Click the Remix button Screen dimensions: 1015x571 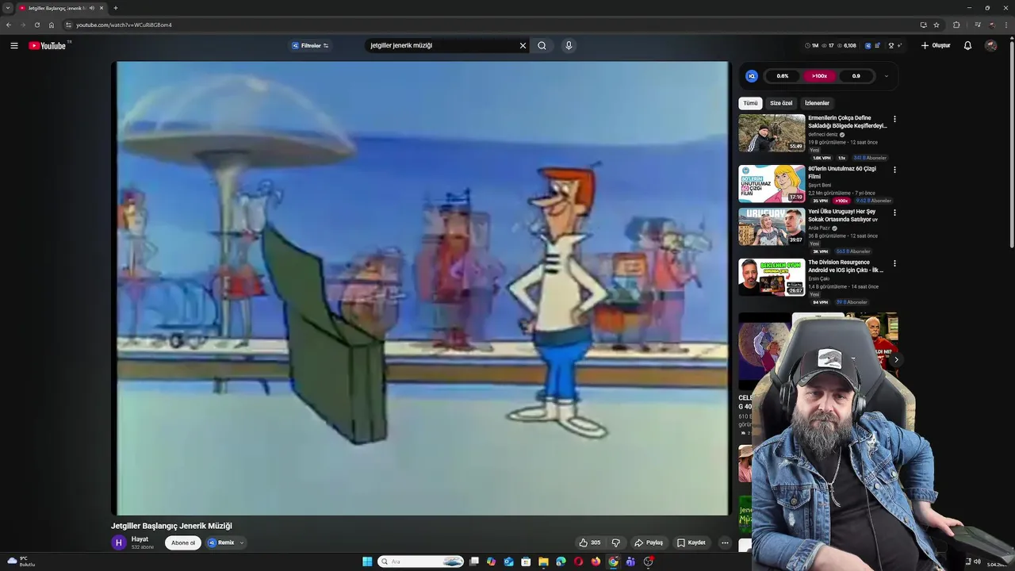pyautogui.click(x=221, y=542)
